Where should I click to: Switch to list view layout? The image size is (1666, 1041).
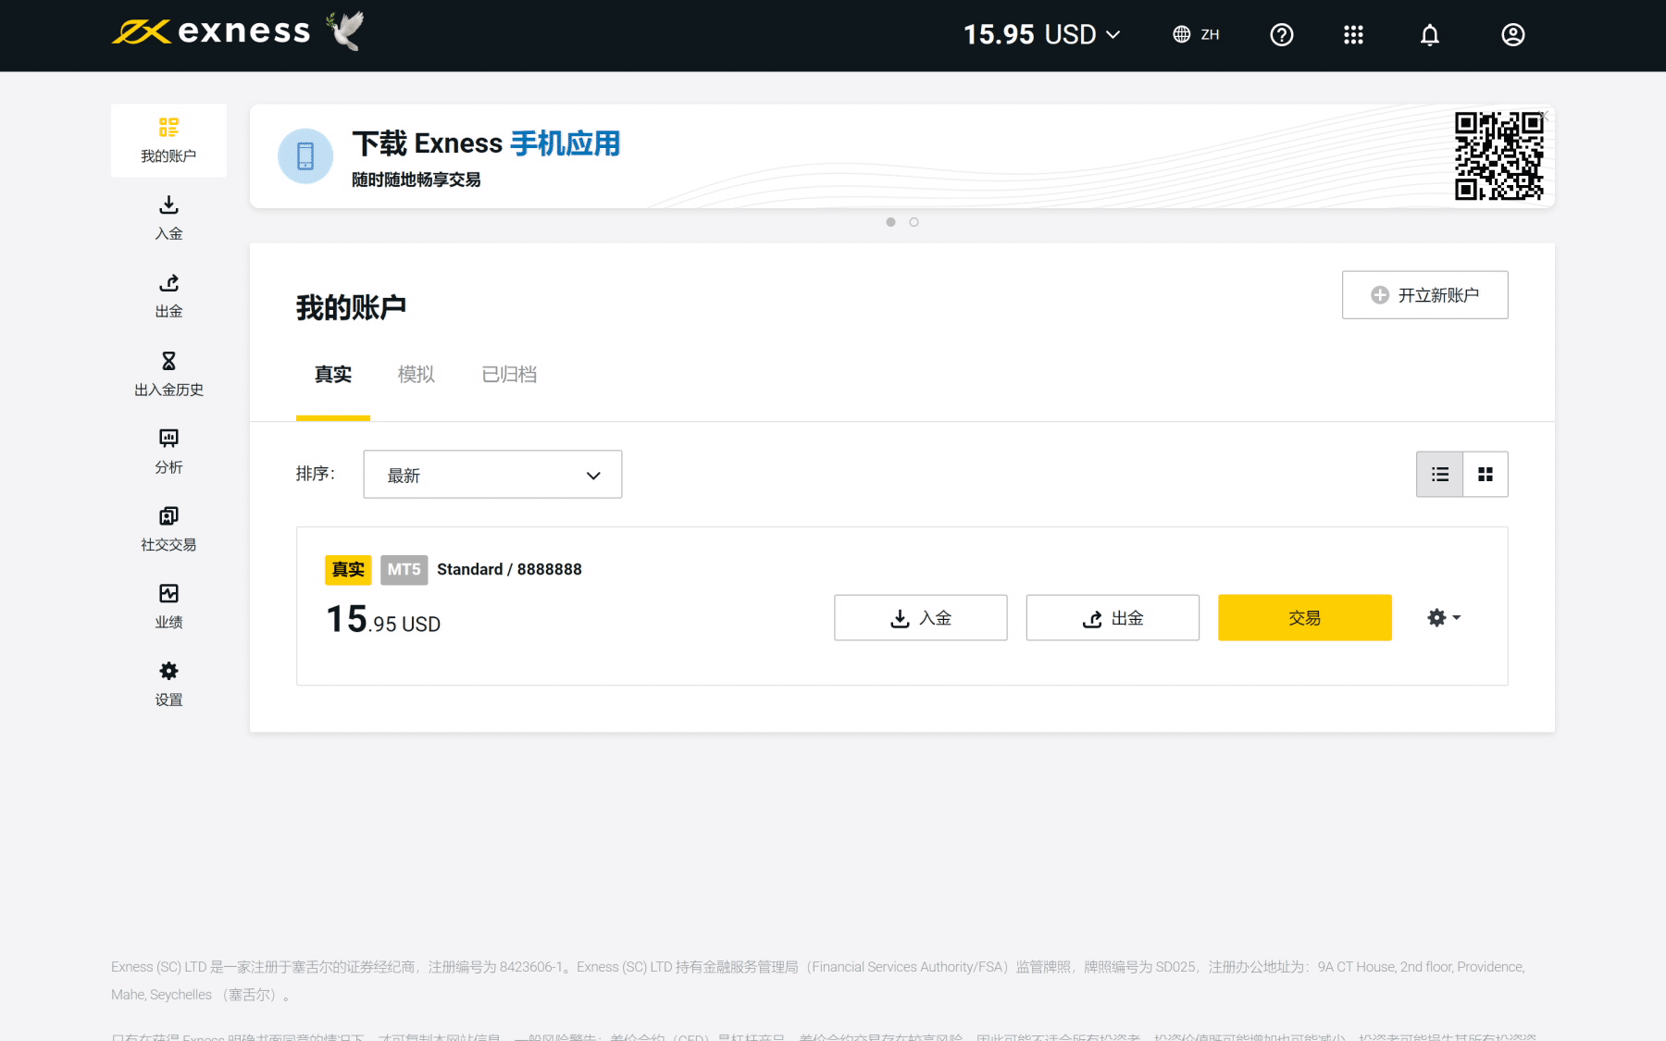pyautogui.click(x=1439, y=475)
